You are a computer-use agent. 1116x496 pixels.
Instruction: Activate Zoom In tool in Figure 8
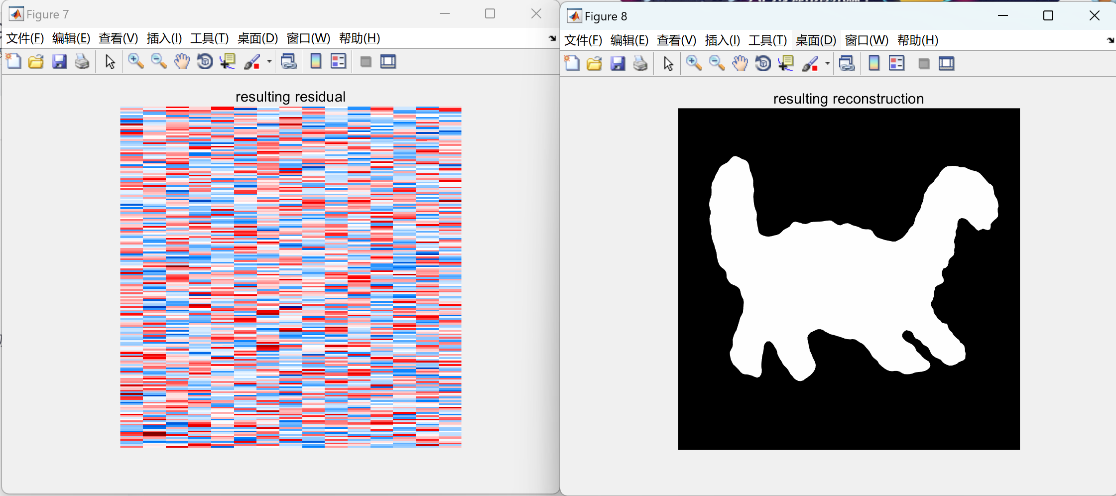[694, 64]
